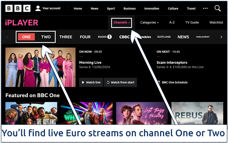The image size is (228, 143).
Task: Open the Scam Interceptors title link
Action: pyautogui.click(x=172, y=63)
